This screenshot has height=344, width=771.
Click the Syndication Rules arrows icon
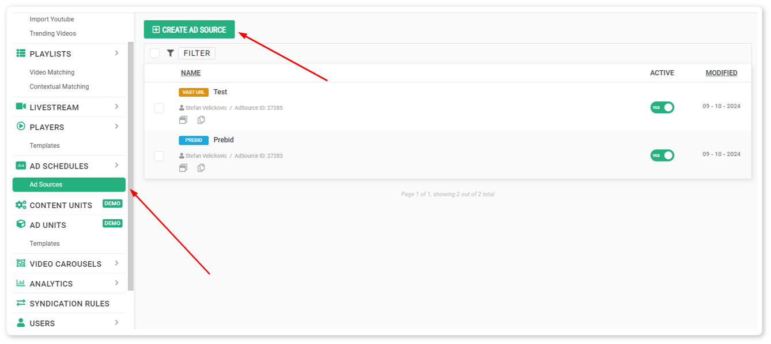point(21,303)
